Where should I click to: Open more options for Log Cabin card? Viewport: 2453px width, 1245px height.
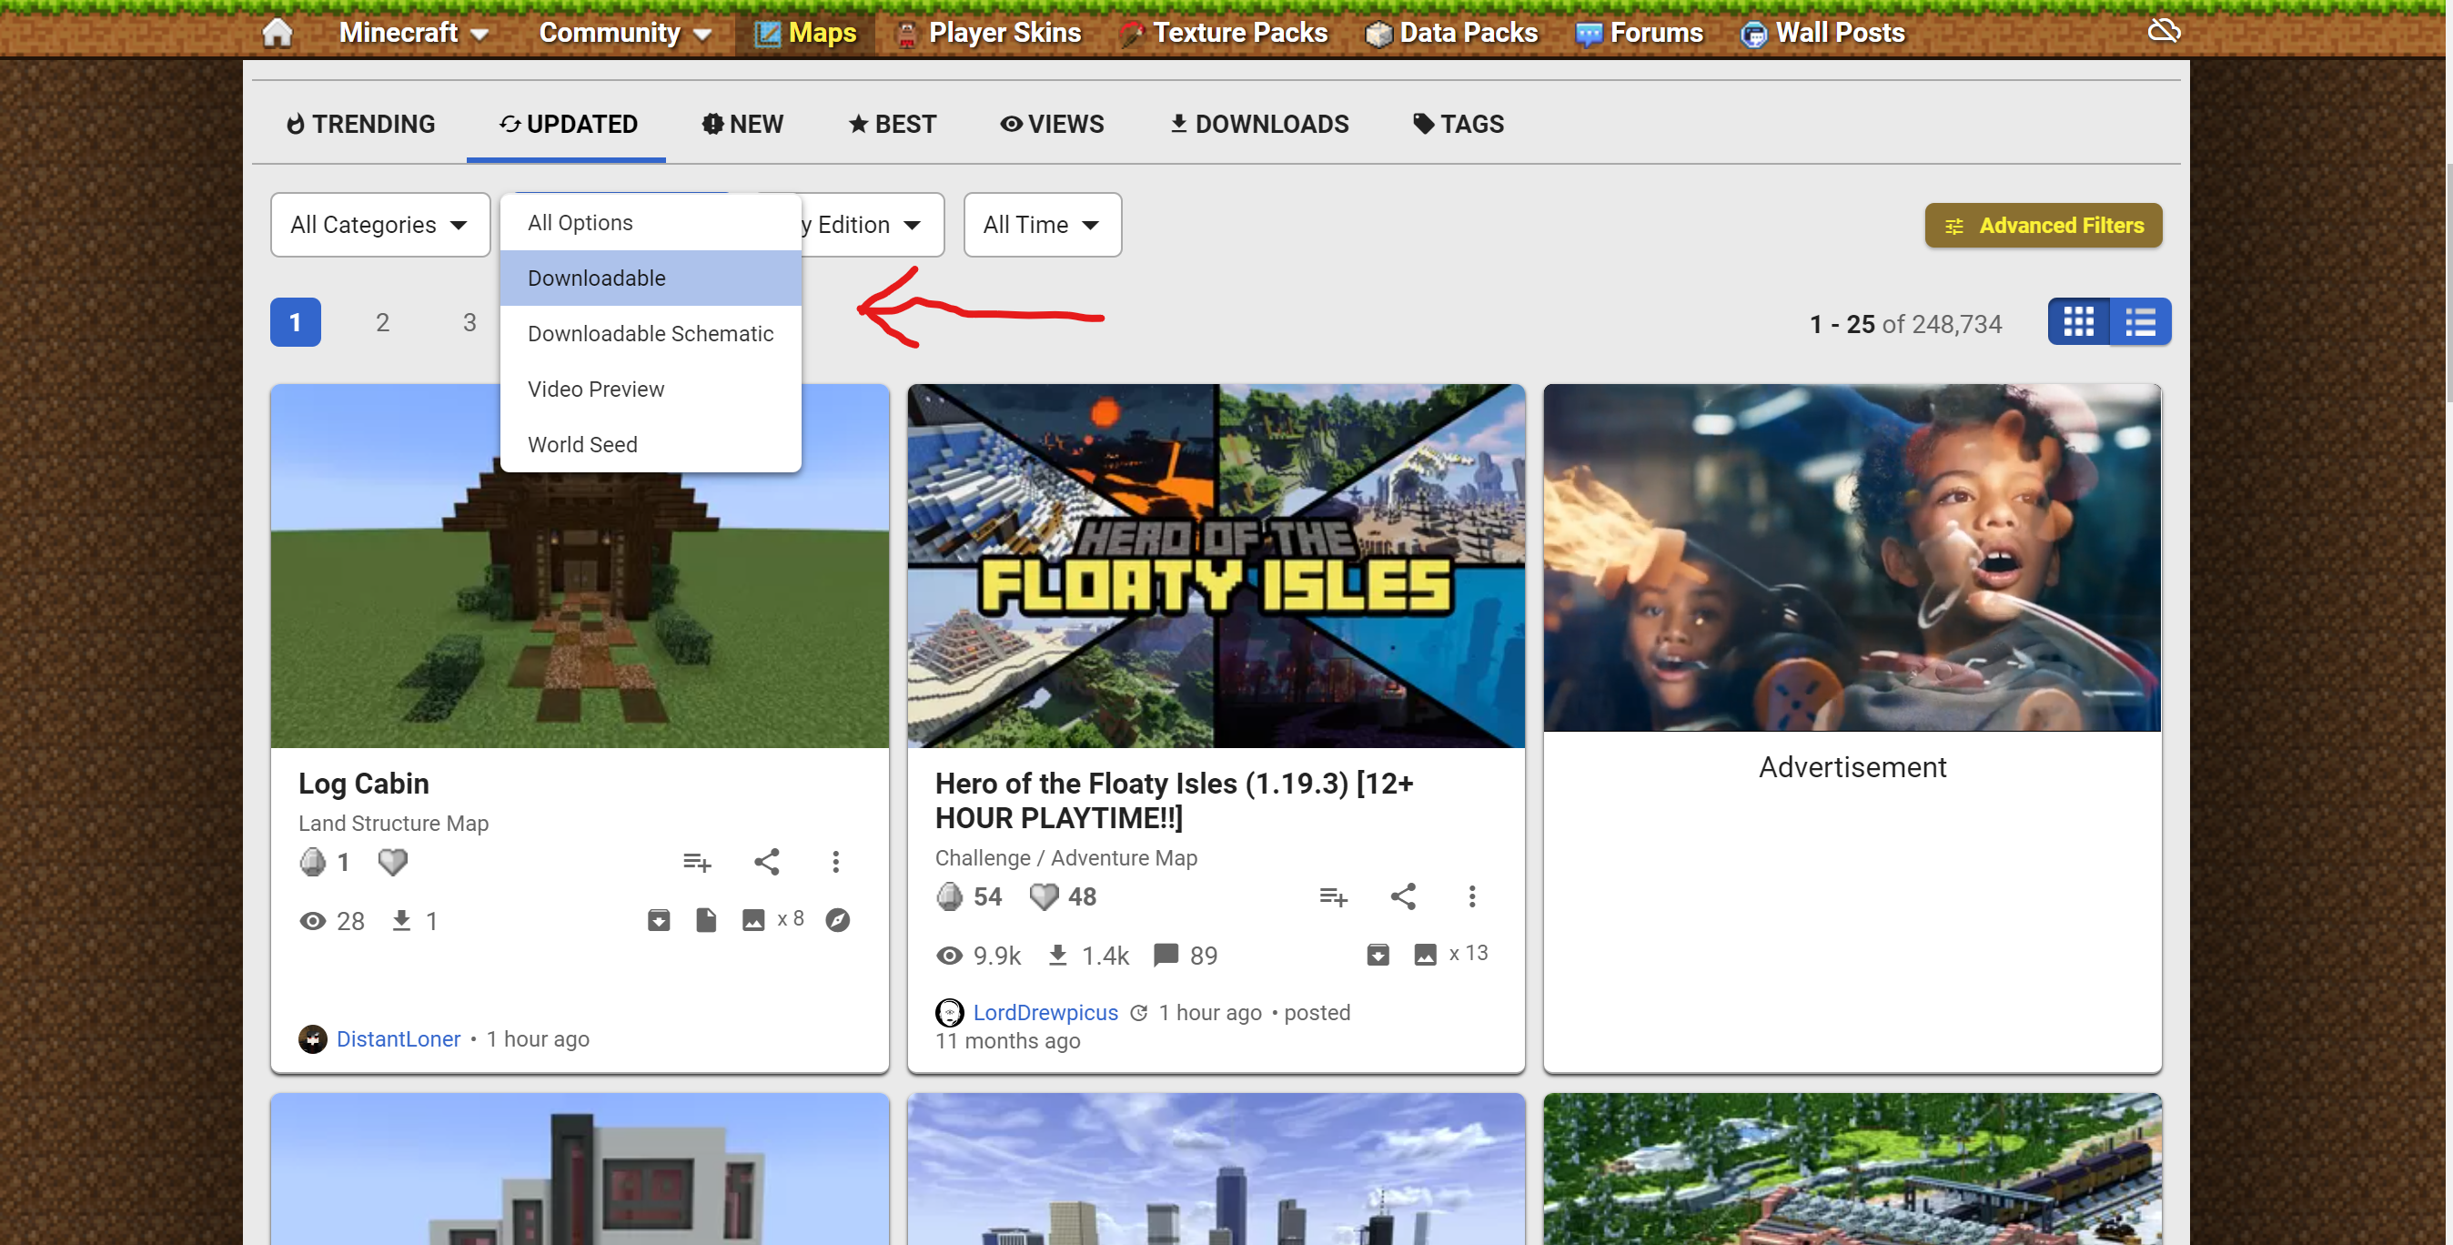835,862
